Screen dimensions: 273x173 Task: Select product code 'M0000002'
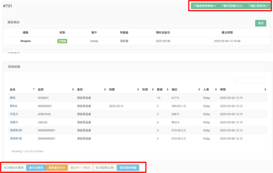(45, 106)
